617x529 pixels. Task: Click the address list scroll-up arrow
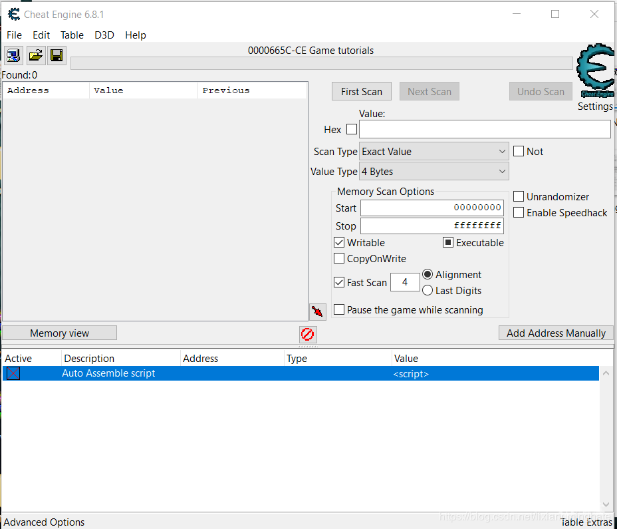click(606, 373)
